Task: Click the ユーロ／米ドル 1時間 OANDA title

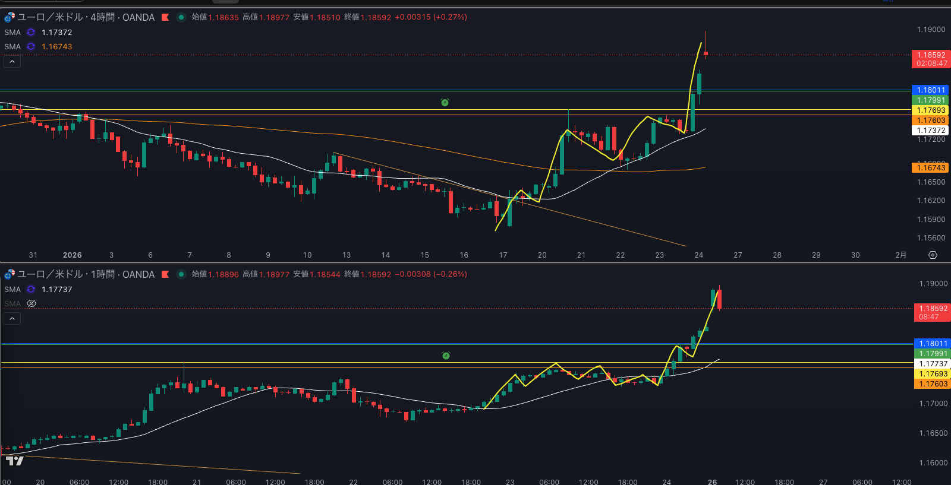Action: (x=86, y=274)
